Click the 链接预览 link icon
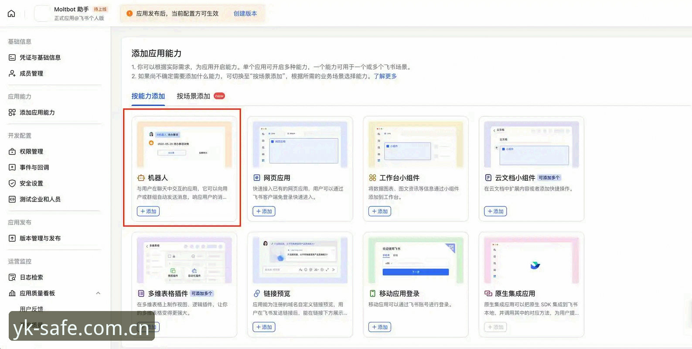Viewport: 692px width, 349px height. (257, 294)
